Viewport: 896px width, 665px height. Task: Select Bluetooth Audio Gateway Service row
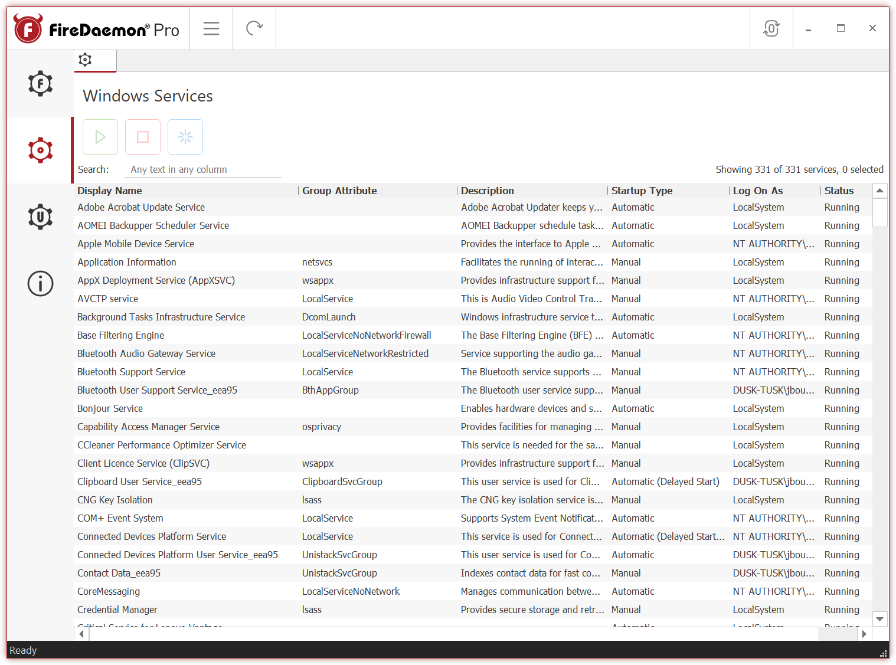click(x=473, y=353)
